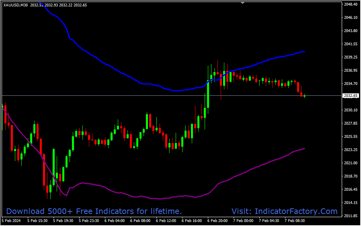This screenshot has height=226, width=361.
Task: Click time axis label 7 Feb 08:30
Action: tap(295, 221)
